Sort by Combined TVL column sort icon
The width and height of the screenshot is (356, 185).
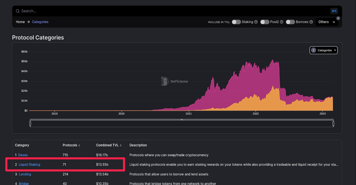pyautogui.click(x=121, y=145)
